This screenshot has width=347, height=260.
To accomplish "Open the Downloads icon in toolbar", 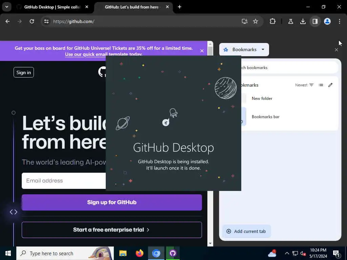I will point(303,21).
